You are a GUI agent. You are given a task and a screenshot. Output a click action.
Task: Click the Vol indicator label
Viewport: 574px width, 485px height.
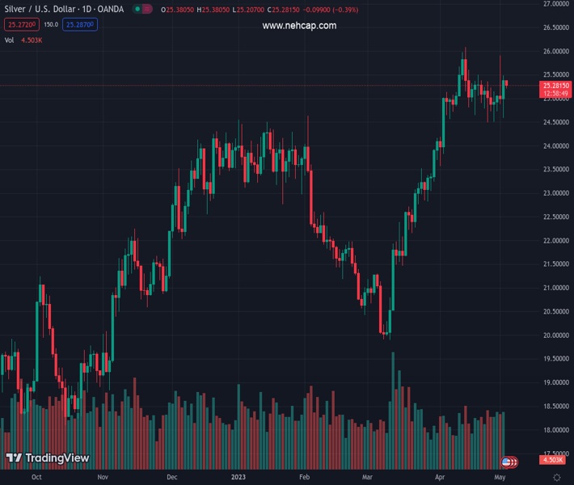(10, 40)
